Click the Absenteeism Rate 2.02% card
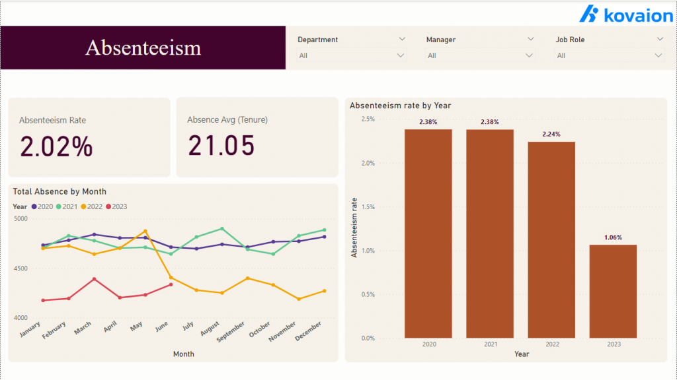The width and height of the screenshot is (677, 380). tap(89, 137)
